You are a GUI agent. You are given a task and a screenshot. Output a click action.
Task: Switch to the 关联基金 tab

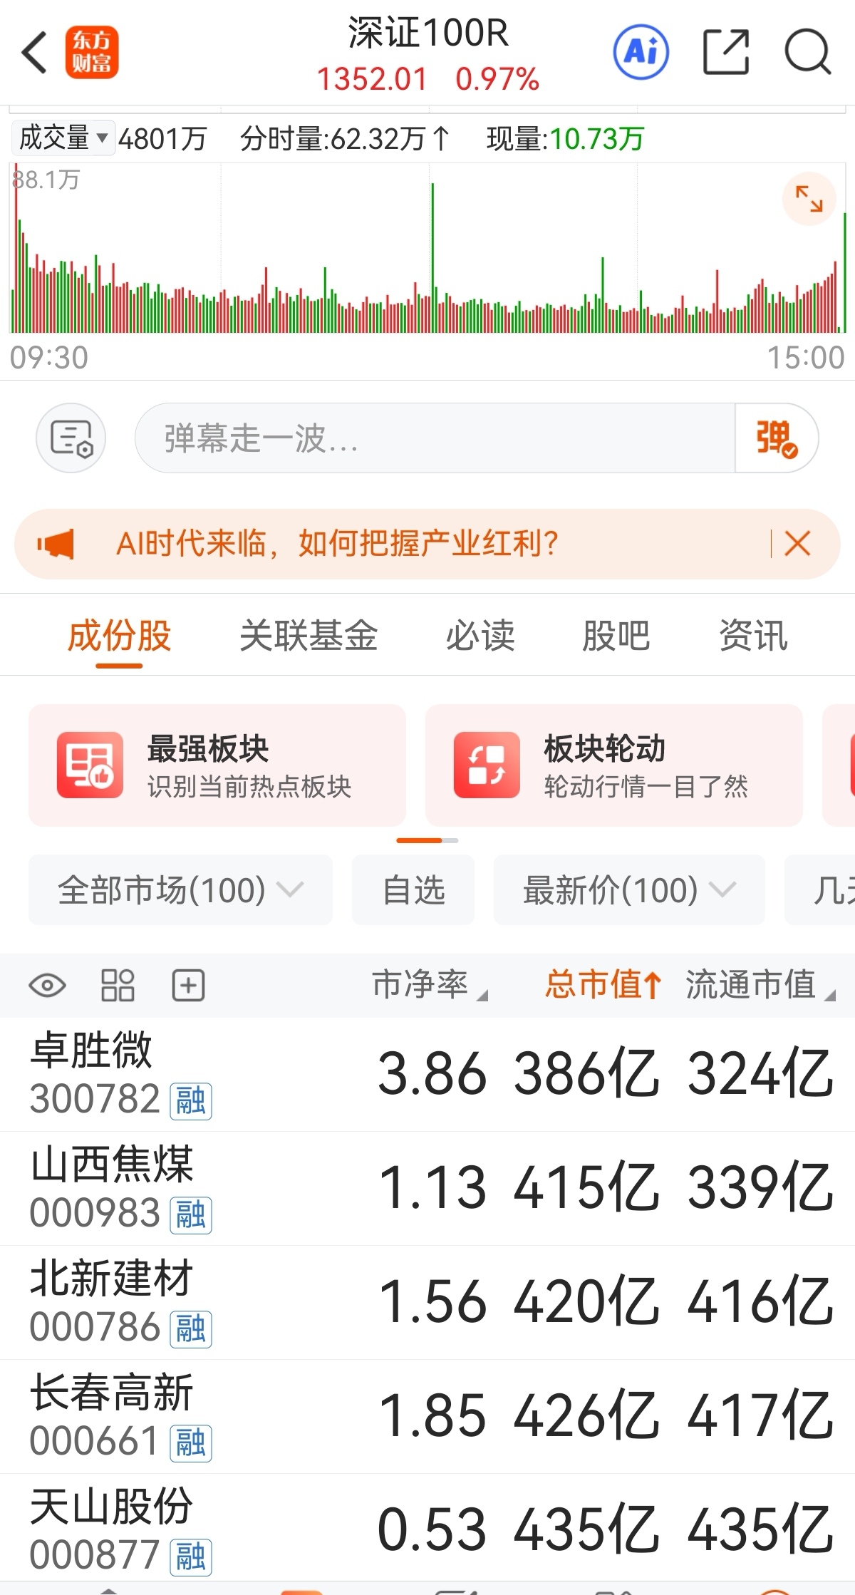tap(309, 635)
